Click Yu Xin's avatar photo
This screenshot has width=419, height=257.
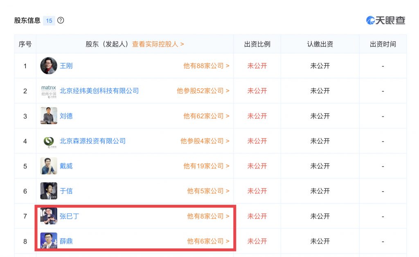point(49,191)
